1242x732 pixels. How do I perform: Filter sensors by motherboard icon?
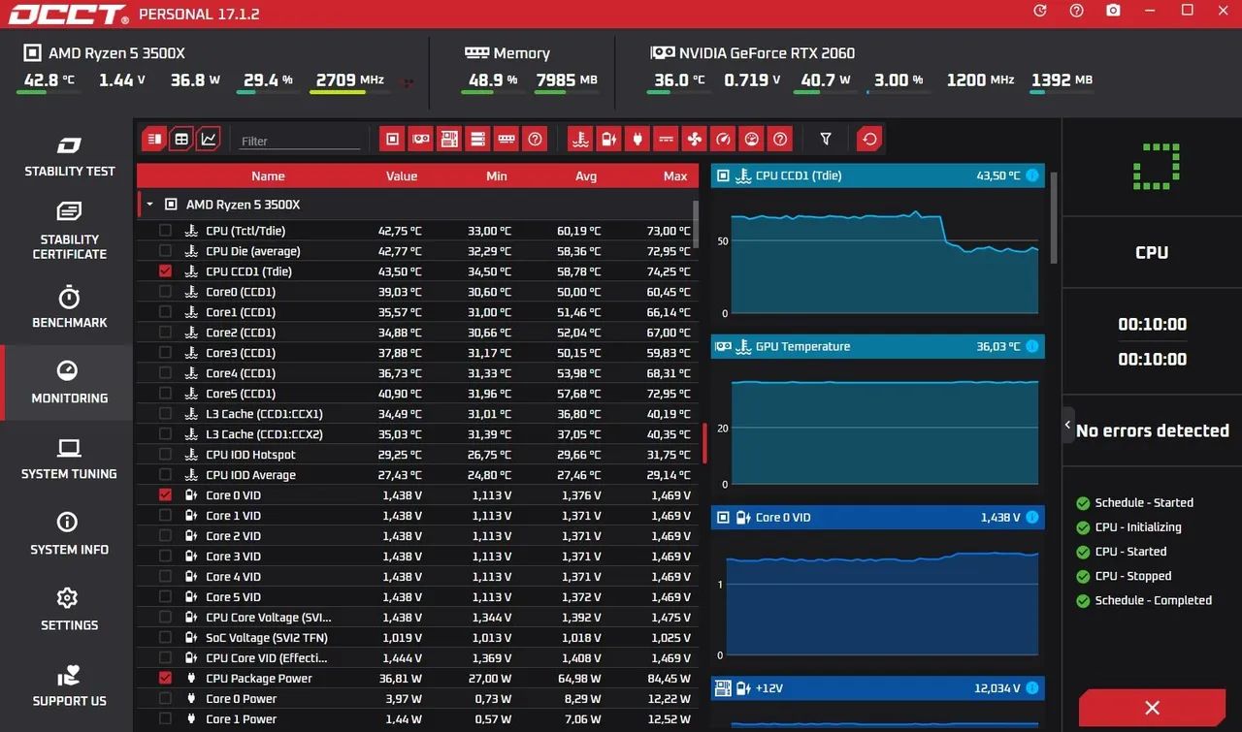tap(449, 140)
